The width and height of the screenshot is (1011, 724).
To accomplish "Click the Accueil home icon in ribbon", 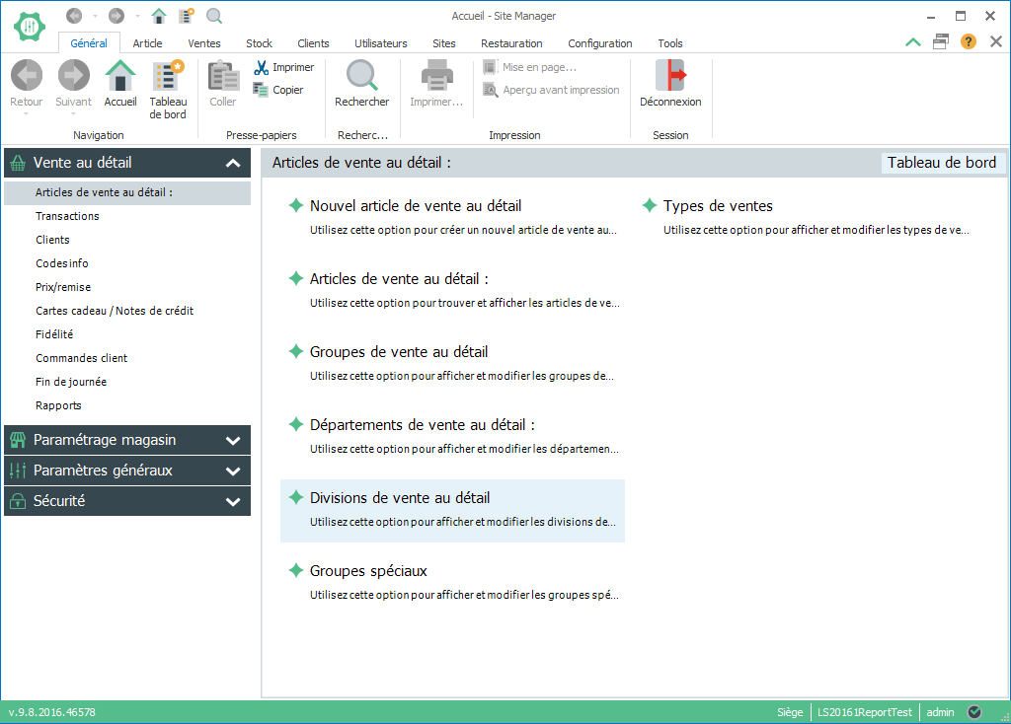I will click(120, 77).
